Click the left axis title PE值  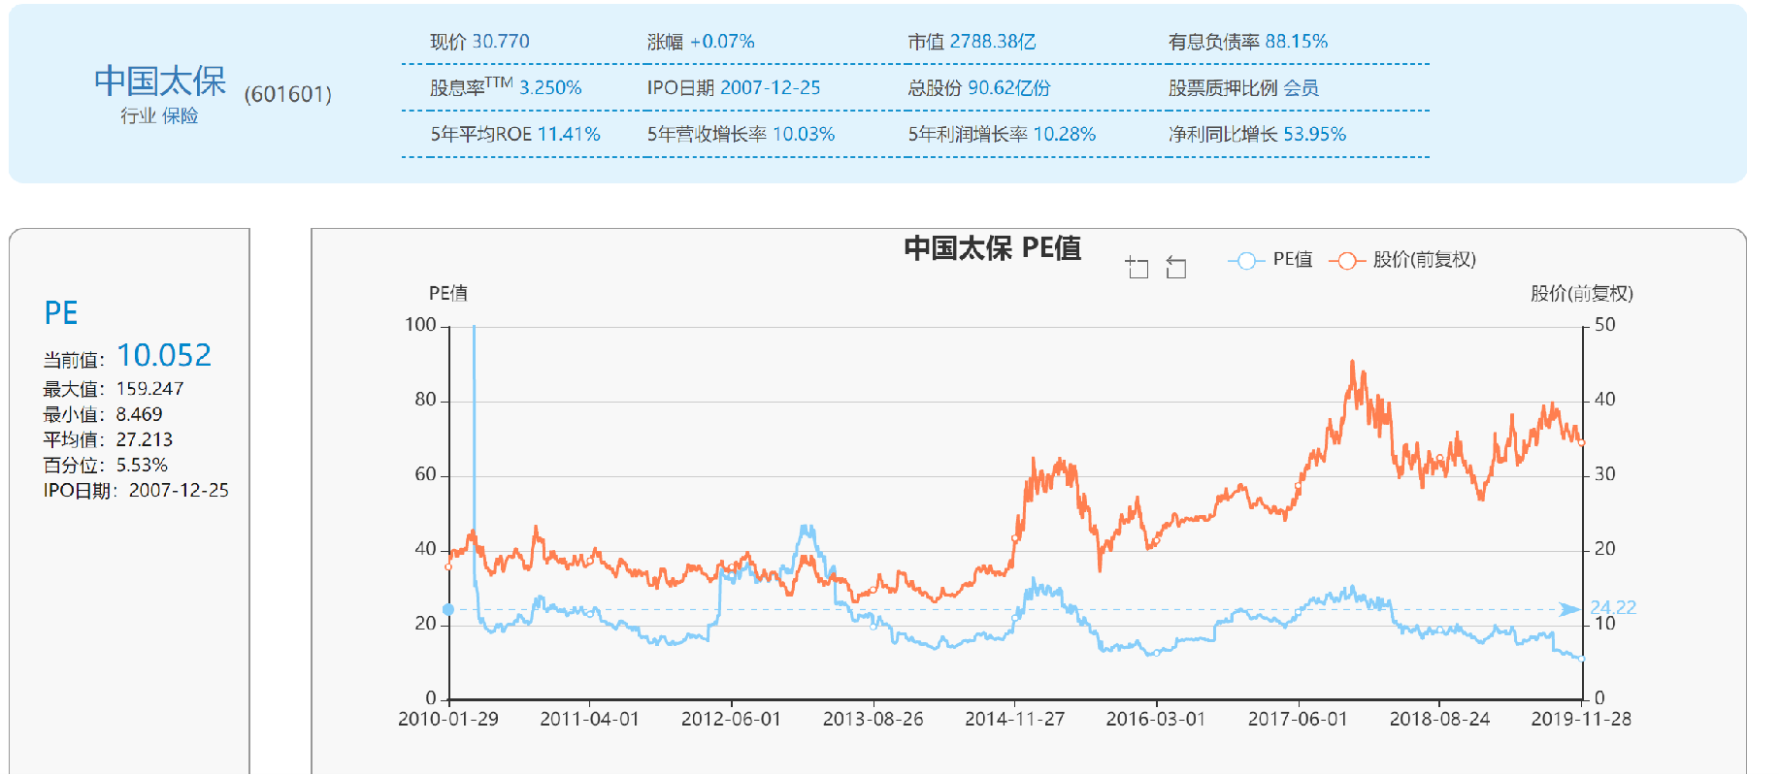pyautogui.click(x=448, y=294)
